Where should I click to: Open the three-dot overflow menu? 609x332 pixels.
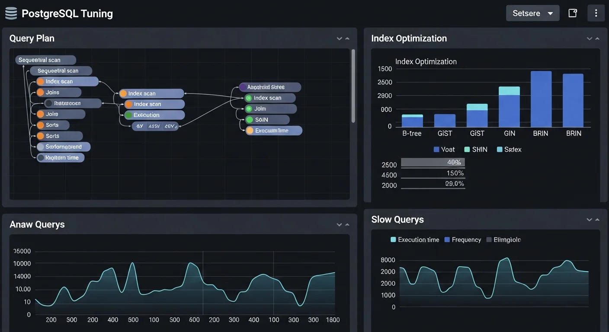pos(596,13)
